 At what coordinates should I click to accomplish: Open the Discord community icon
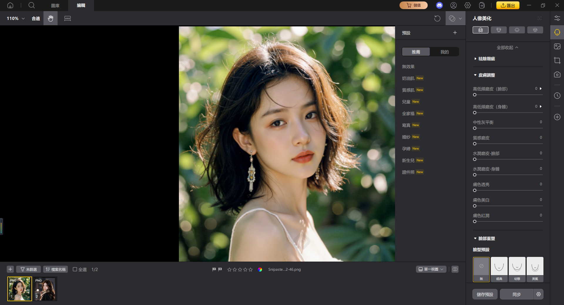(x=439, y=5)
